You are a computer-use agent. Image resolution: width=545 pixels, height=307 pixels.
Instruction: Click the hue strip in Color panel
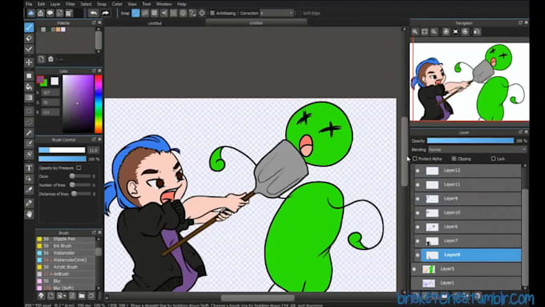coord(99,104)
